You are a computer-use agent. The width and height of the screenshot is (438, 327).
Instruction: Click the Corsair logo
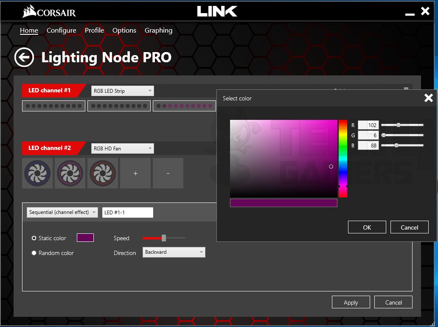coord(49,11)
